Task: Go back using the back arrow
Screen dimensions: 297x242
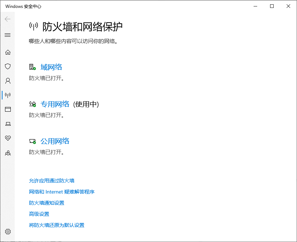Action: point(7,19)
